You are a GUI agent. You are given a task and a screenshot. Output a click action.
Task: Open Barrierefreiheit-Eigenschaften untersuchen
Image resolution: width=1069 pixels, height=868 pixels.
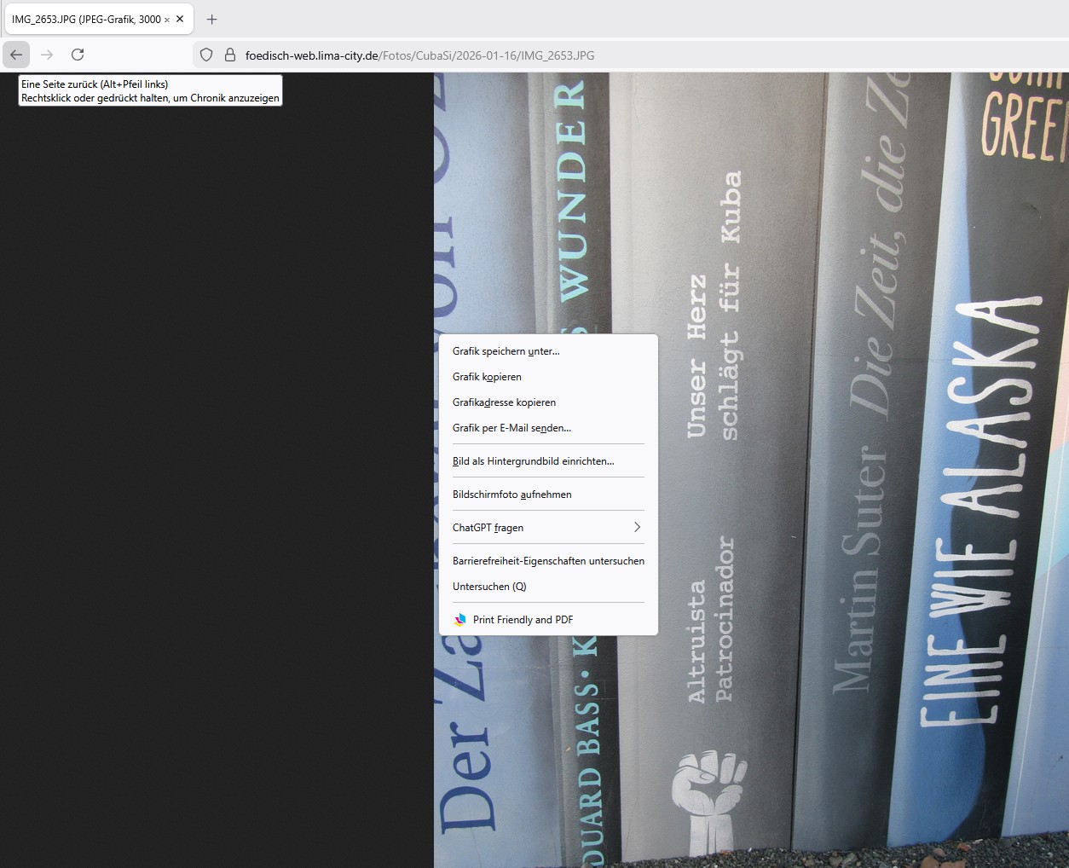click(x=548, y=561)
